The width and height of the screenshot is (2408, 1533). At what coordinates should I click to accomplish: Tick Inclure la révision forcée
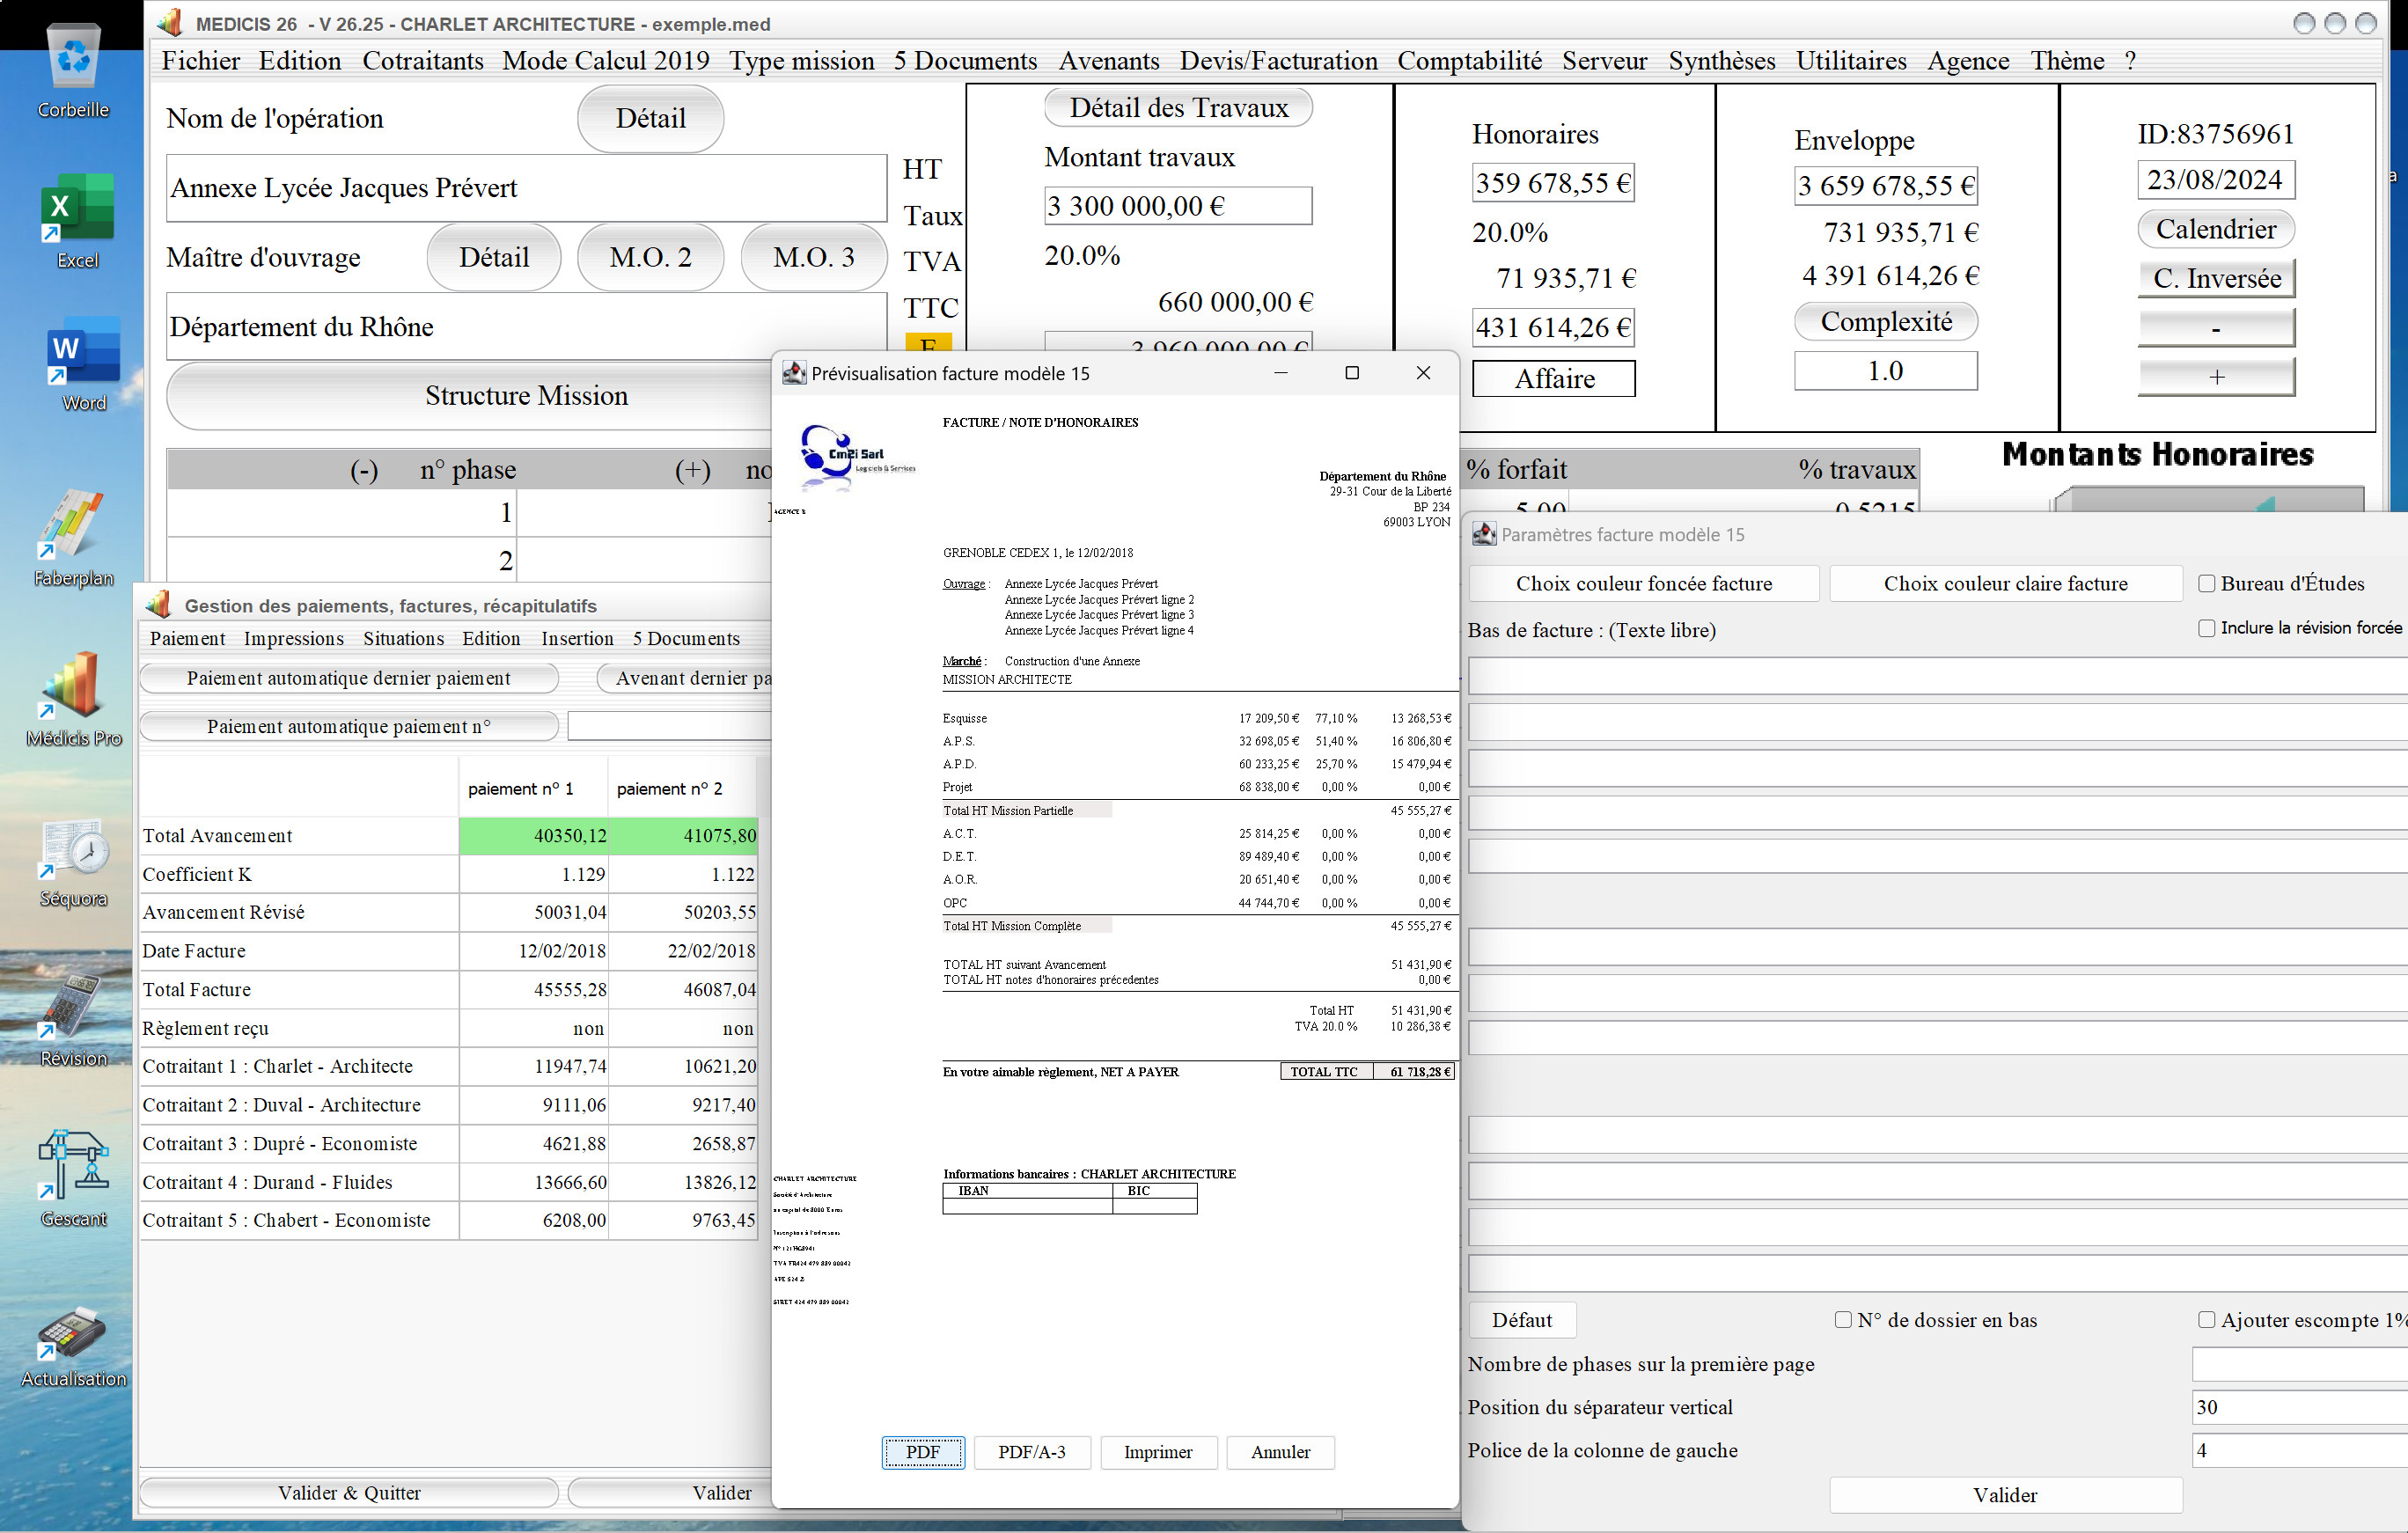pos(2207,628)
